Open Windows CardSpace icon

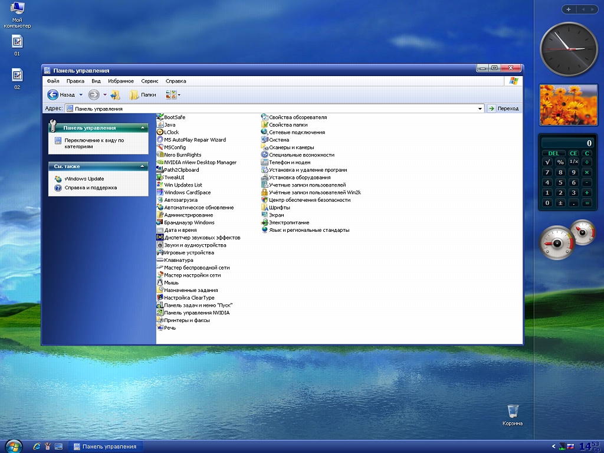(160, 192)
